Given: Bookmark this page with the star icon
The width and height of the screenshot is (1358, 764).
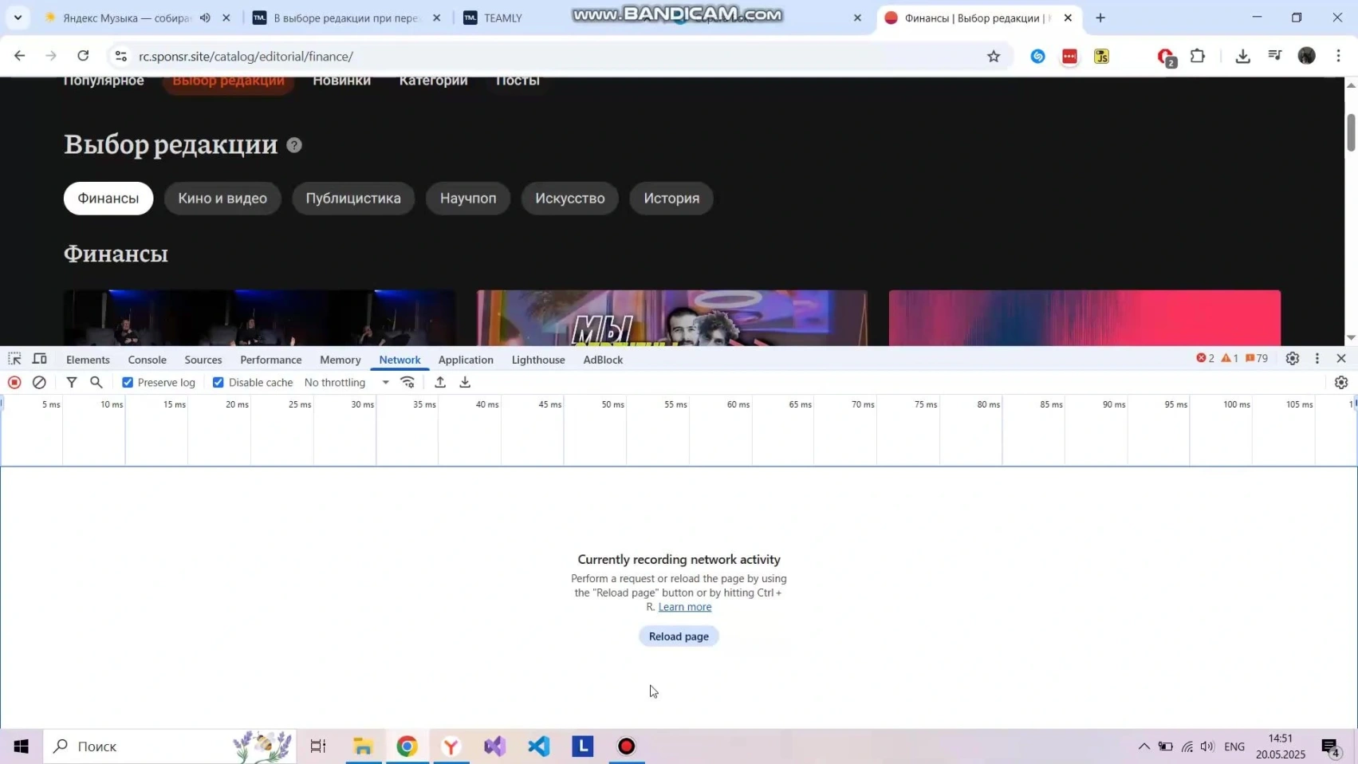Looking at the screenshot, I should (x=994, y=57).
